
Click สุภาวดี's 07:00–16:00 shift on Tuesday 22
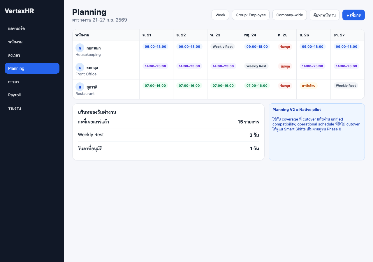pos(189,86)
